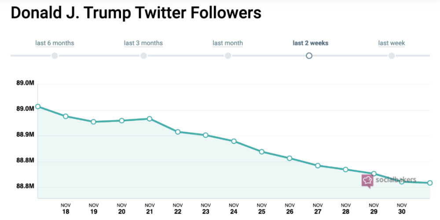Click the last month slider dot
This screenshot has height=220, width=440.
point(228,56)
